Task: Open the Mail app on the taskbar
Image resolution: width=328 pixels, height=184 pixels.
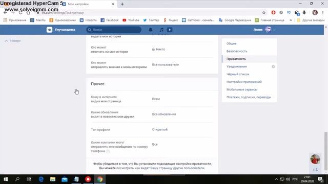Action: (65, 179)
